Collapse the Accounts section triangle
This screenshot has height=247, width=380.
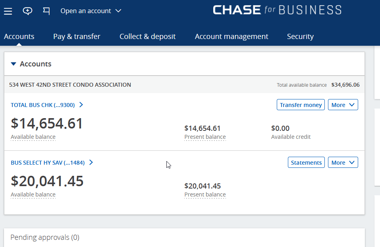14,64
